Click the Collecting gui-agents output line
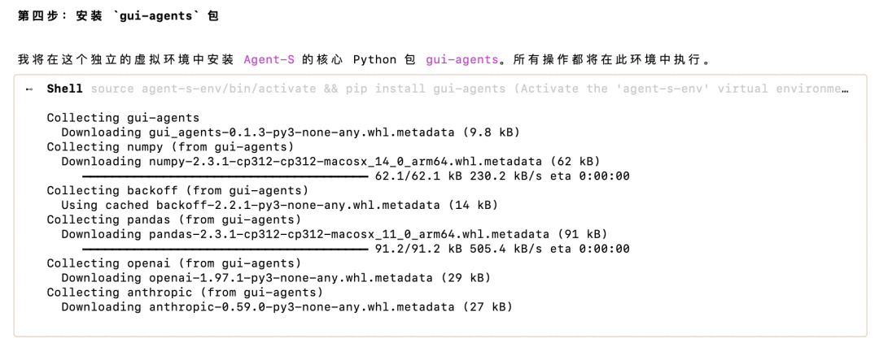Image resolution: width=879 pixels, height=343 pixels. pos(123,118)
